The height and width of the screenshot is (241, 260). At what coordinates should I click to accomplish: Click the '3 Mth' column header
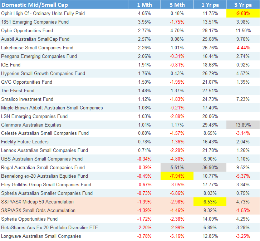[x=177, y=5]
